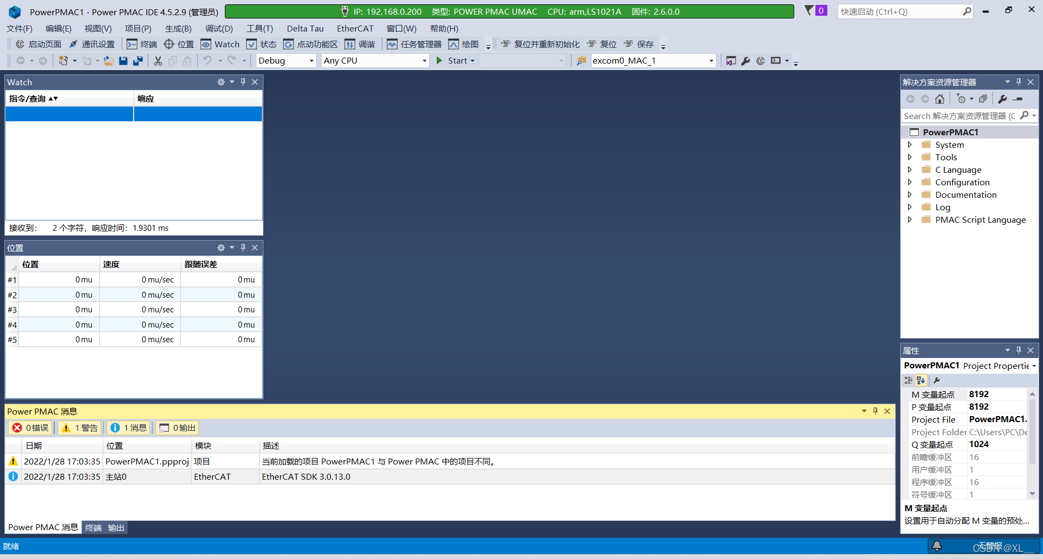Open the 终端 terminal window
This screenshot has height=559, width=1043.
142,45
